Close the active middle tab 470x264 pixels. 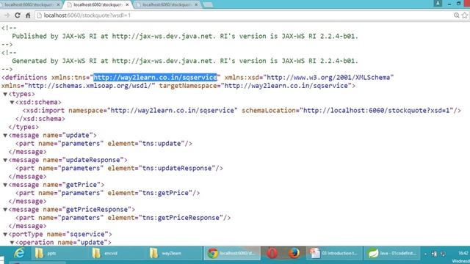coord(127,5)
